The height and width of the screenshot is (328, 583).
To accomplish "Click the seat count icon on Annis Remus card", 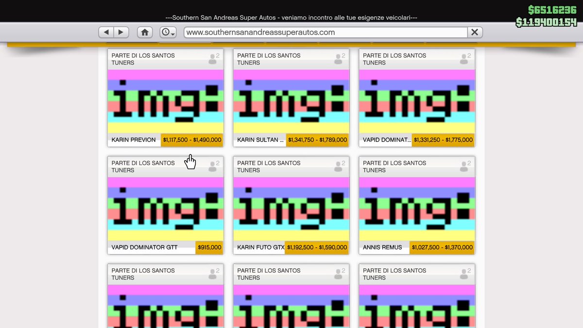I will [465, 166].
